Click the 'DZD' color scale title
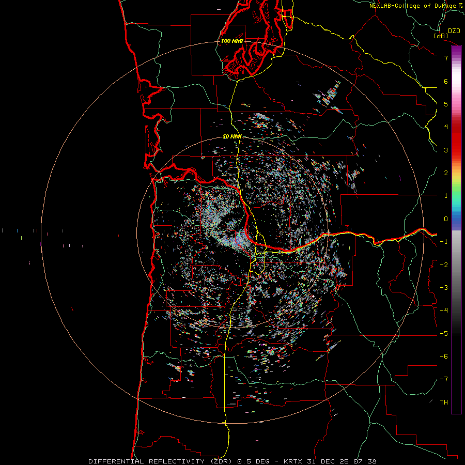Viewport: 465px width, 465px height. tap(454, 31)
